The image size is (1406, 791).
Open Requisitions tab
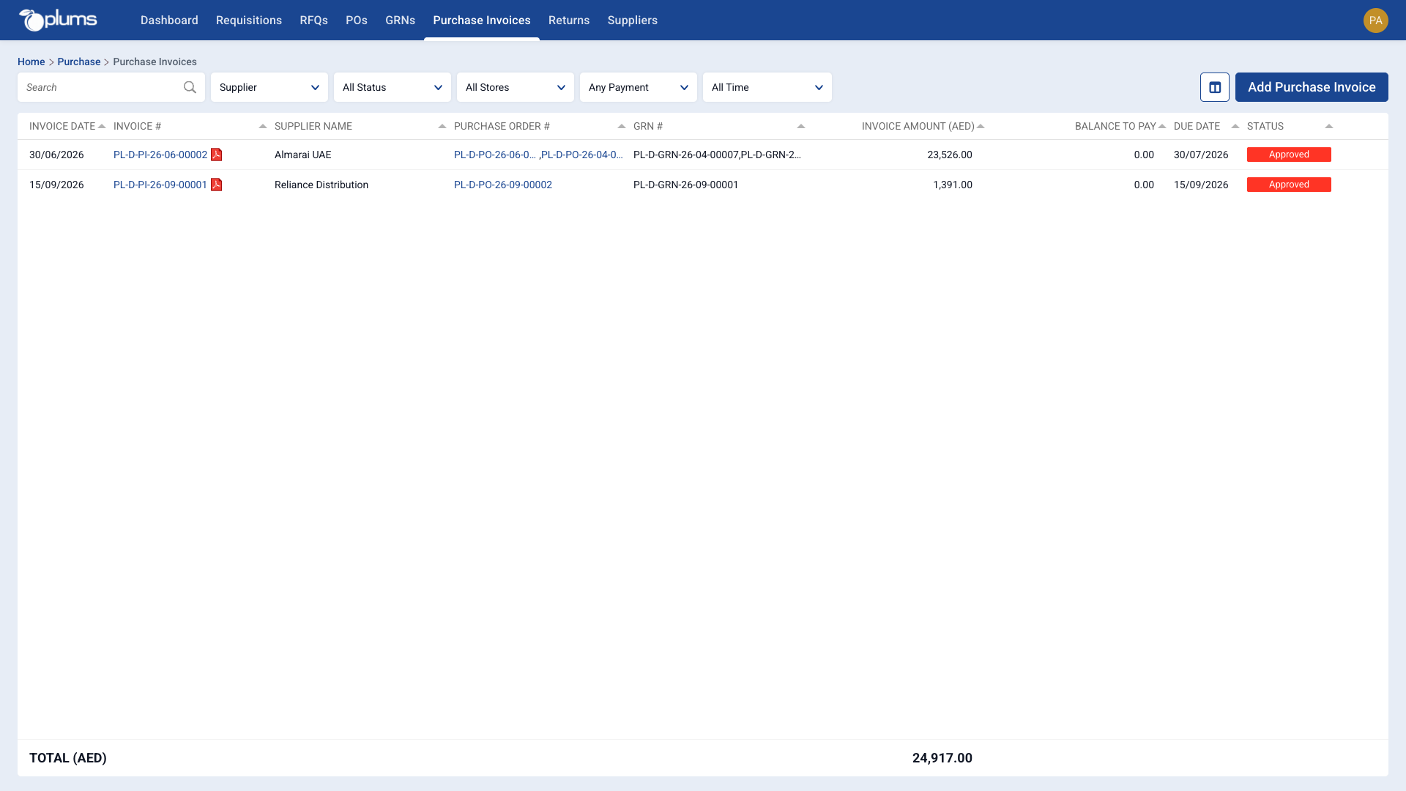249,21
